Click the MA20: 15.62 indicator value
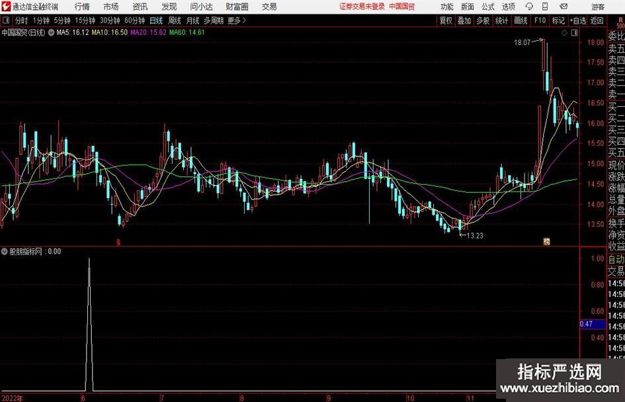 148,32
